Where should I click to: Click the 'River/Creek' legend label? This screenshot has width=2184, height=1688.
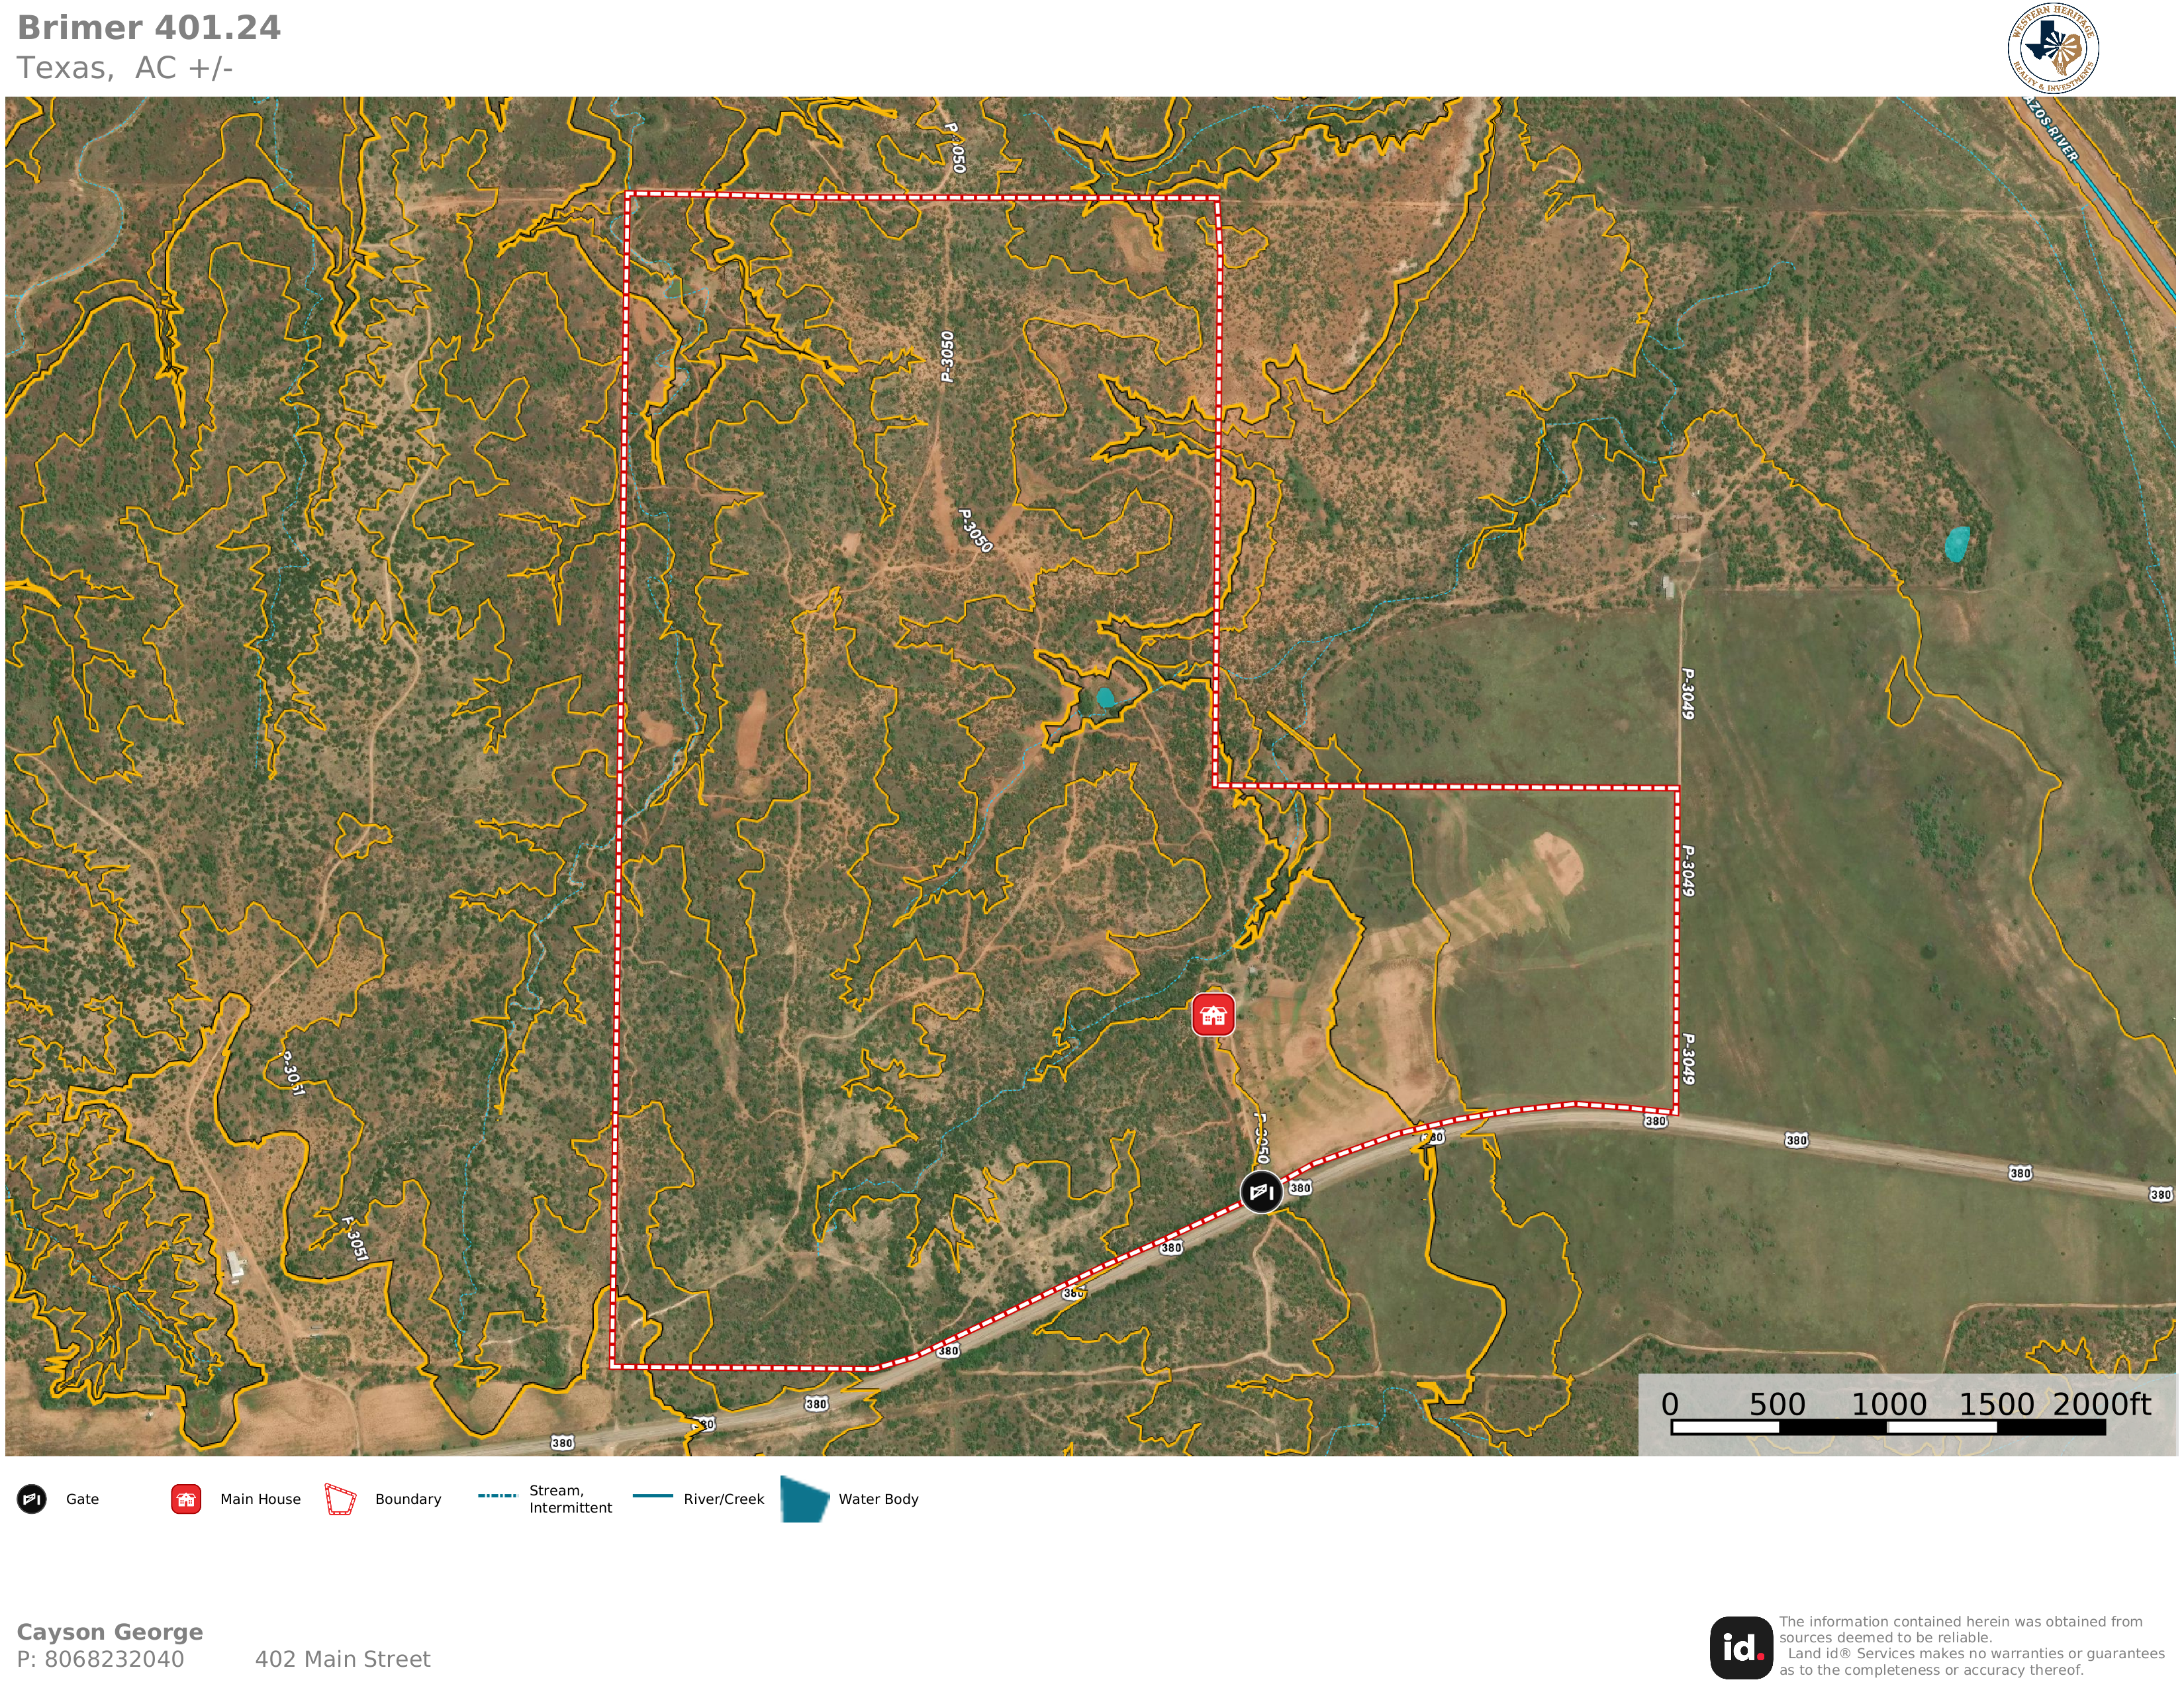(x=724, y=1499)
